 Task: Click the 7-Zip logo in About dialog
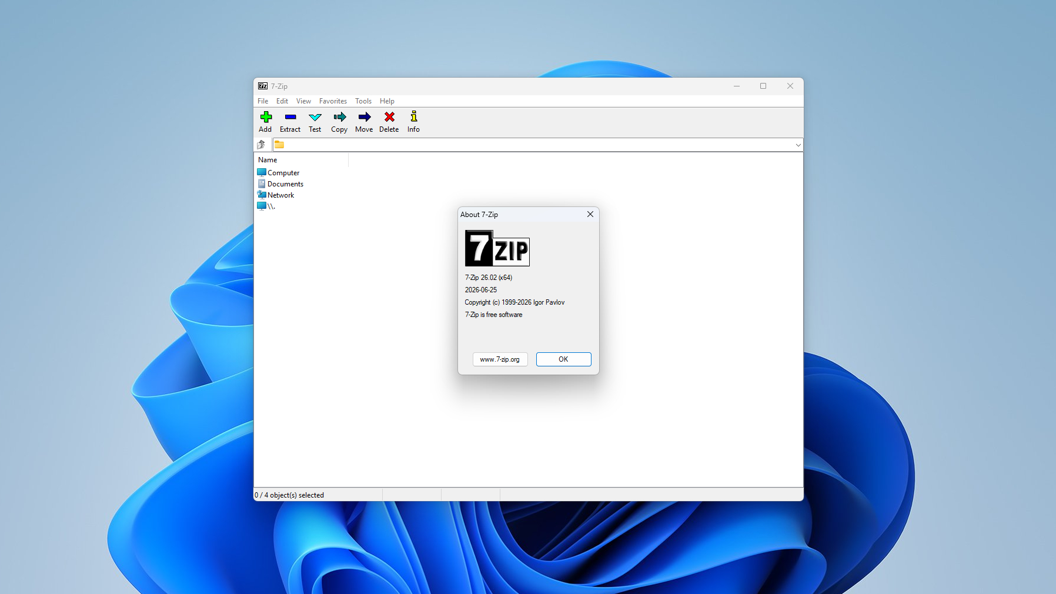pos(497,248)
